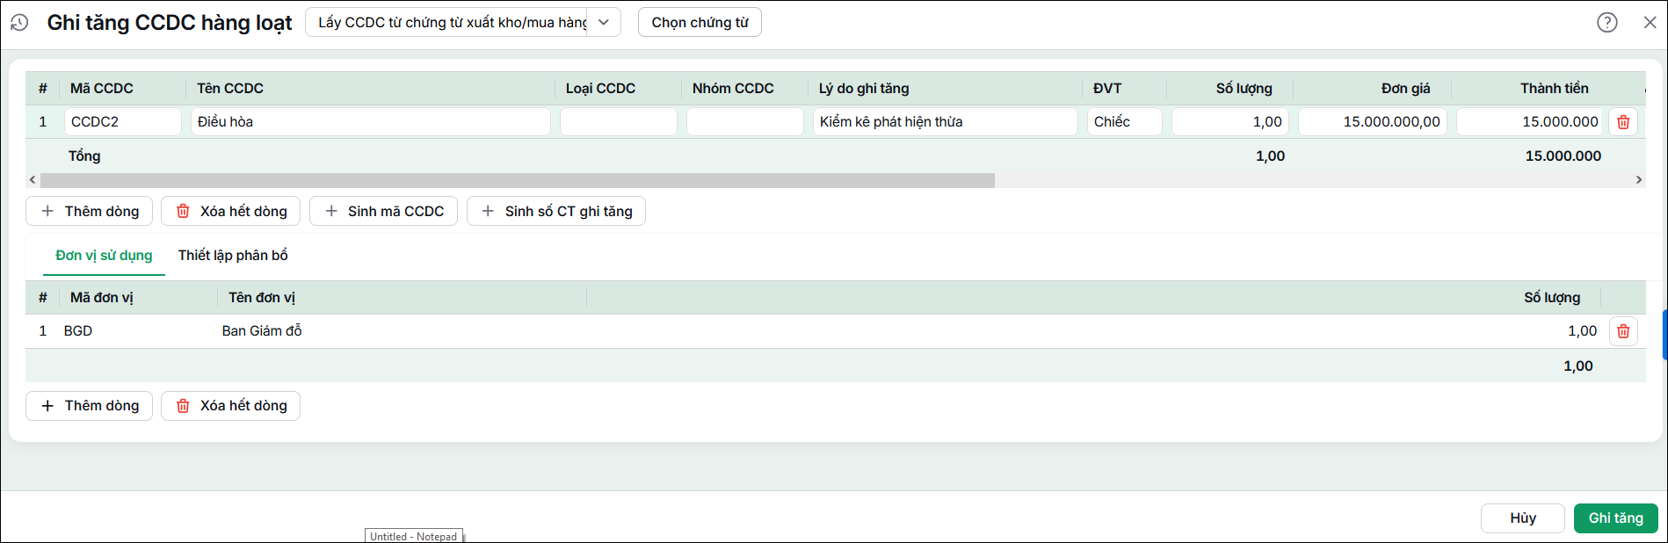
Task: Open the help question mark icon
Action: point(1607,23)
